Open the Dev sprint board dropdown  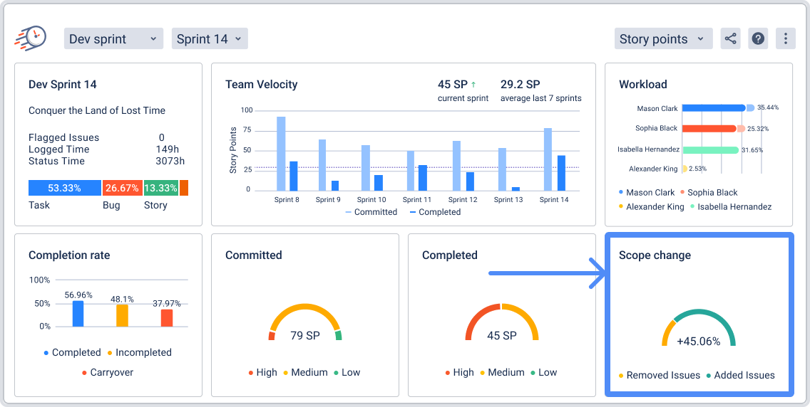pos(113,39)
